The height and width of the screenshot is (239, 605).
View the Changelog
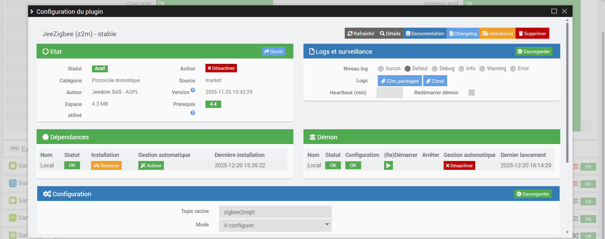[463, 33]
